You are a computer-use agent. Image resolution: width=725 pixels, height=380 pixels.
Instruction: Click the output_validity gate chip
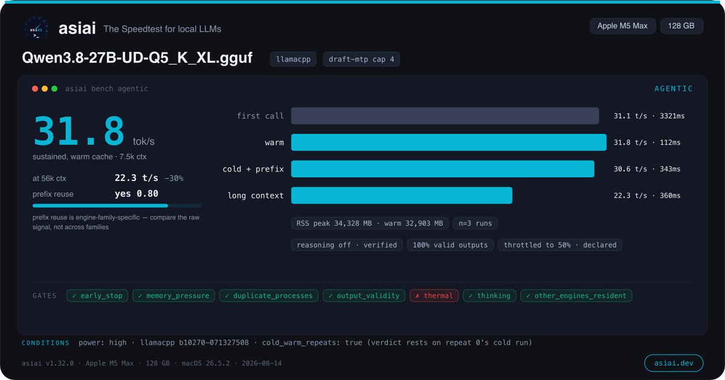click(x=364, y=296)
